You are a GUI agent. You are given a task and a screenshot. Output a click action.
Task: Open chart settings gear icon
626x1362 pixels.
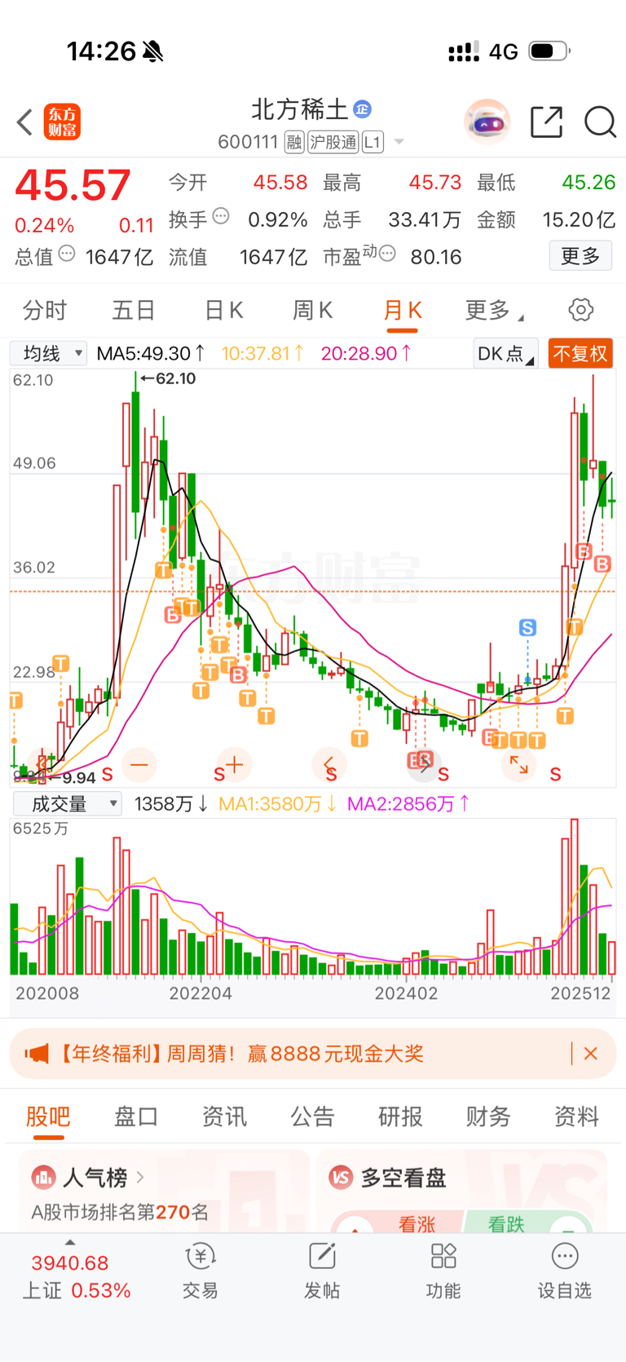click(580, 310)
